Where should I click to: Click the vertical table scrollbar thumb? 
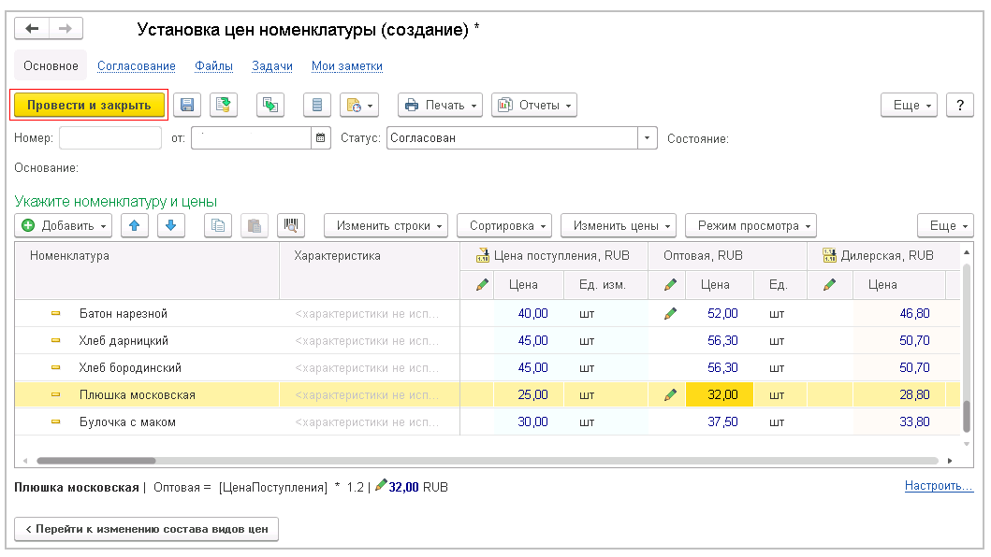(967, 416)
